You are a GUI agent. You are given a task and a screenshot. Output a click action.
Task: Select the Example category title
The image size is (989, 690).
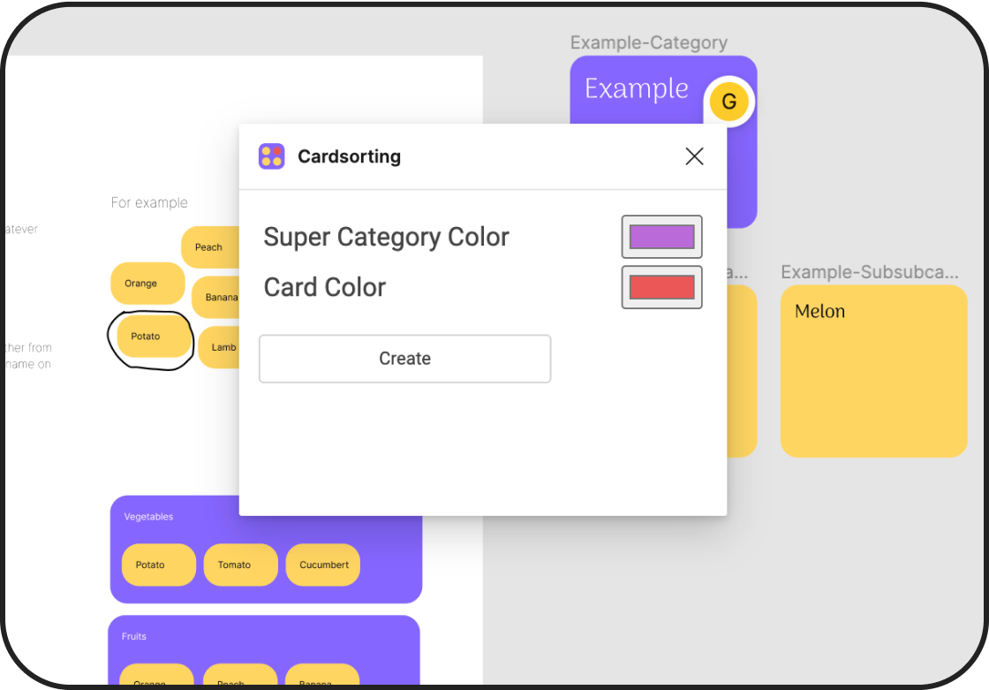point(637,88)
